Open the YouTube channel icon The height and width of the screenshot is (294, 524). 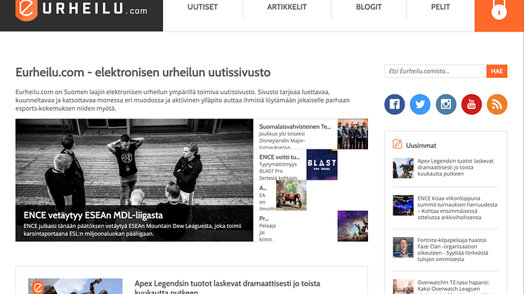coord(471,105)
